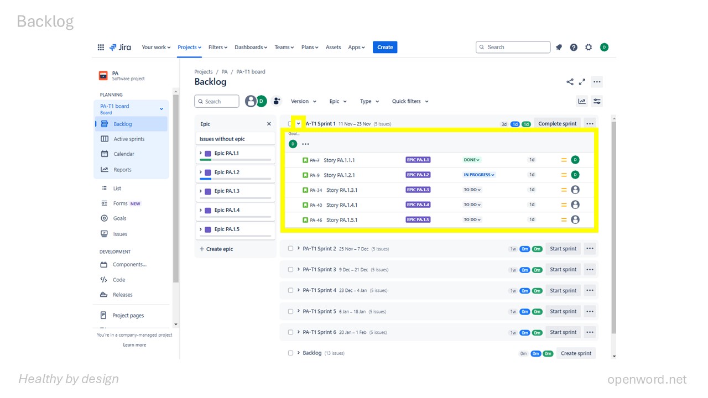Click the priority icon of Story PA.1.4.1
The width and height of the screenshot is (708, 398).
point(564,205)
